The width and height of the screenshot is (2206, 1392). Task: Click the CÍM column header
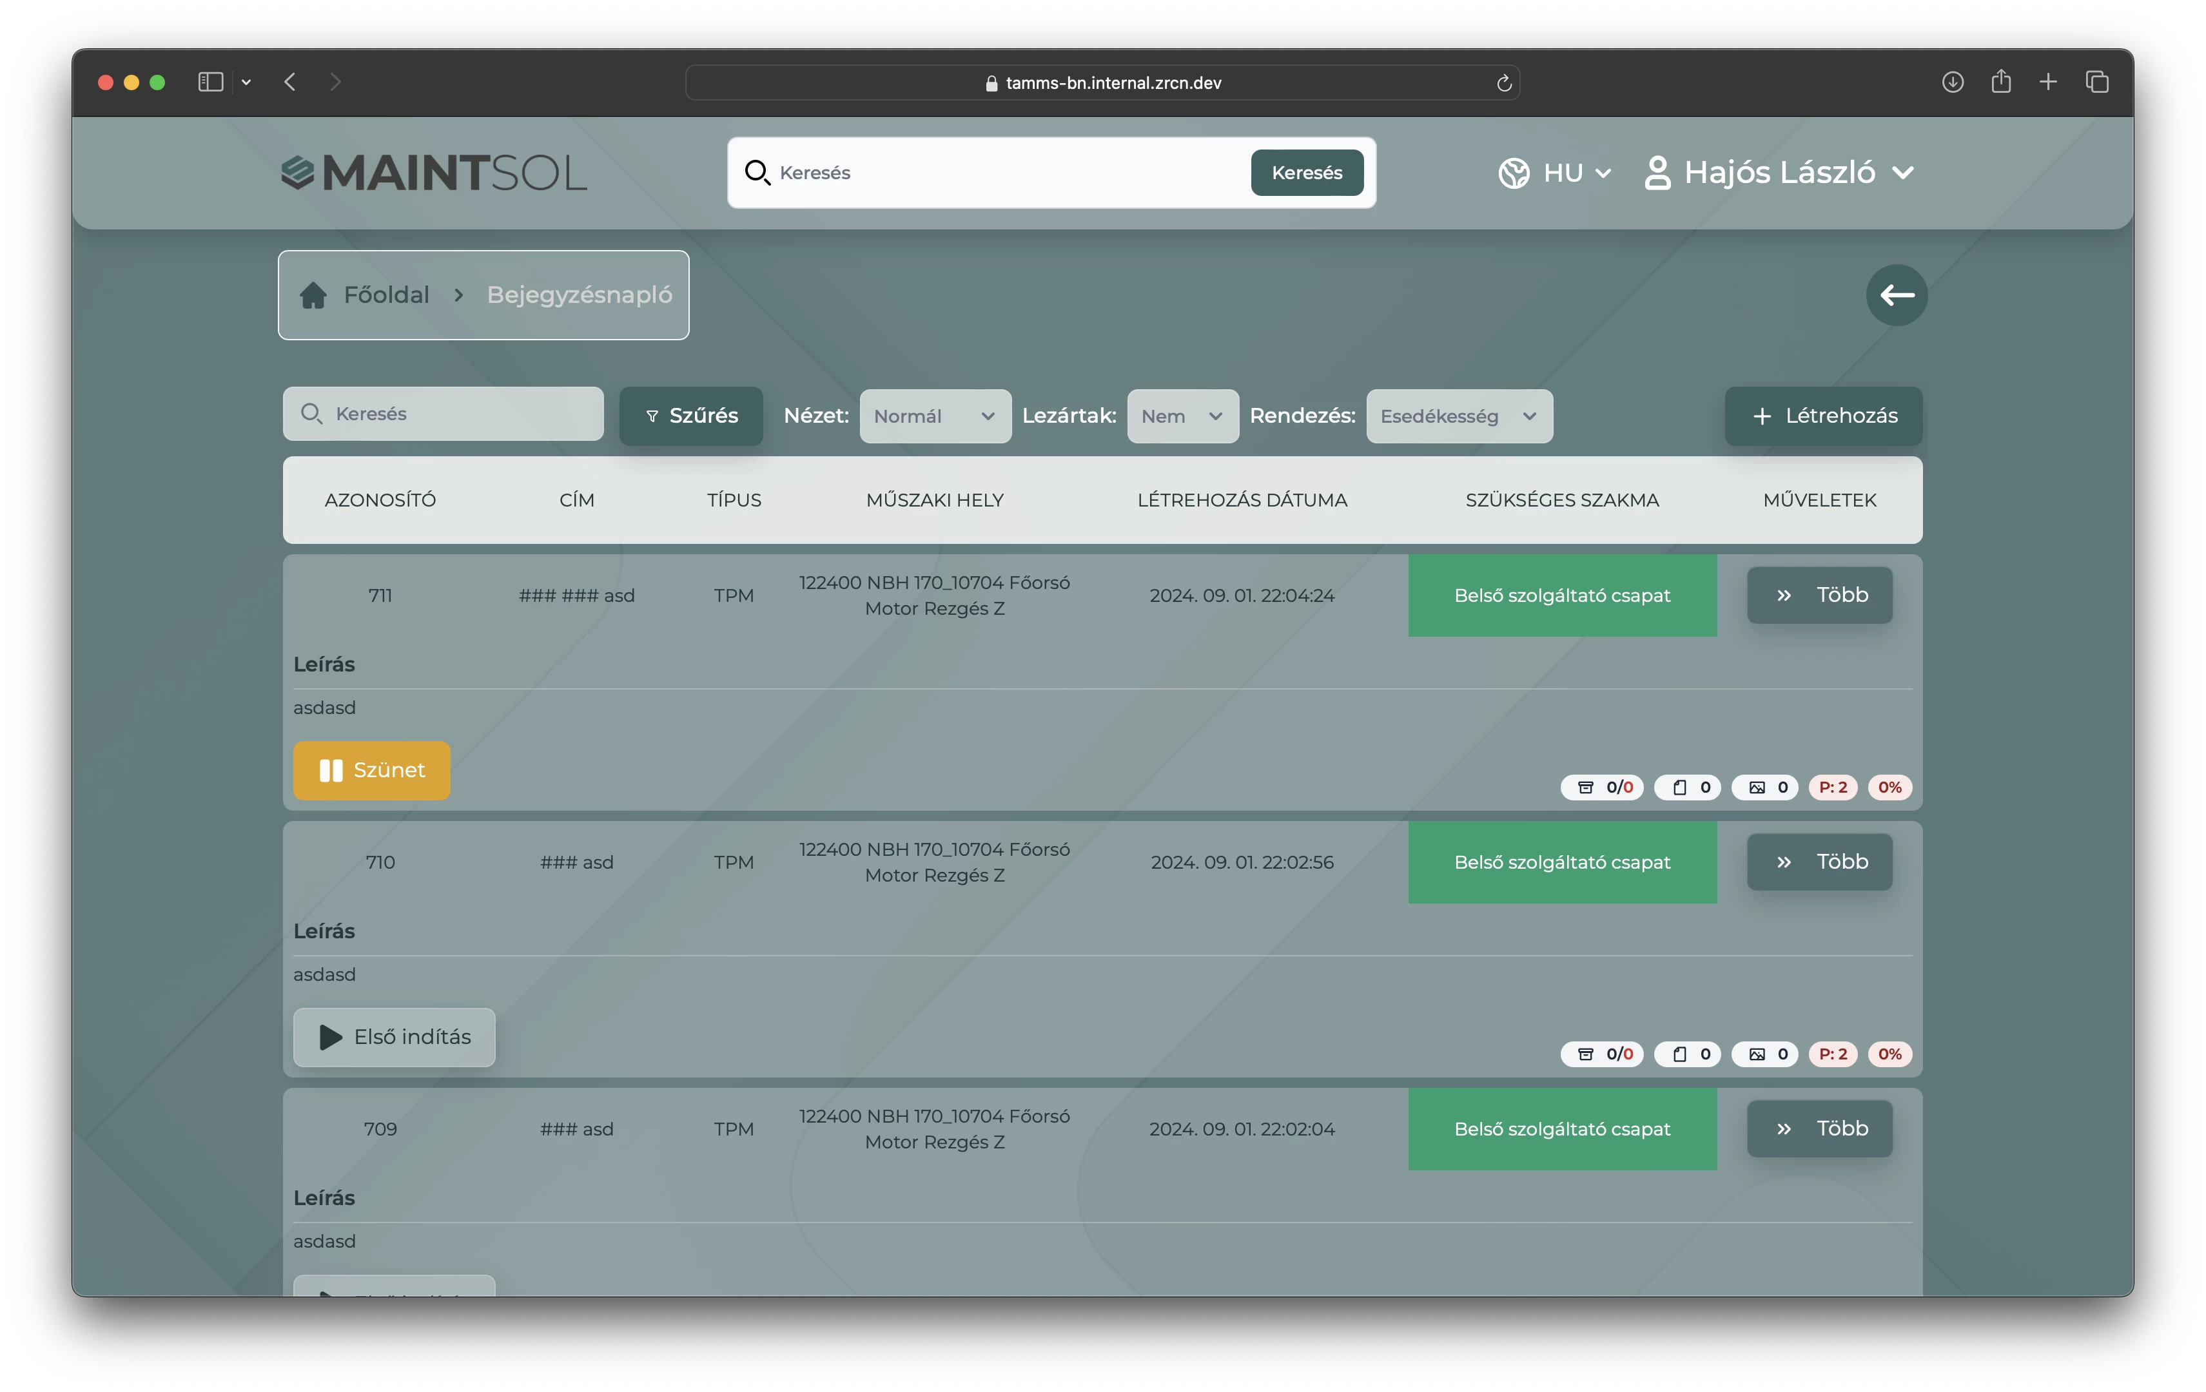click(x=576, y=500)
